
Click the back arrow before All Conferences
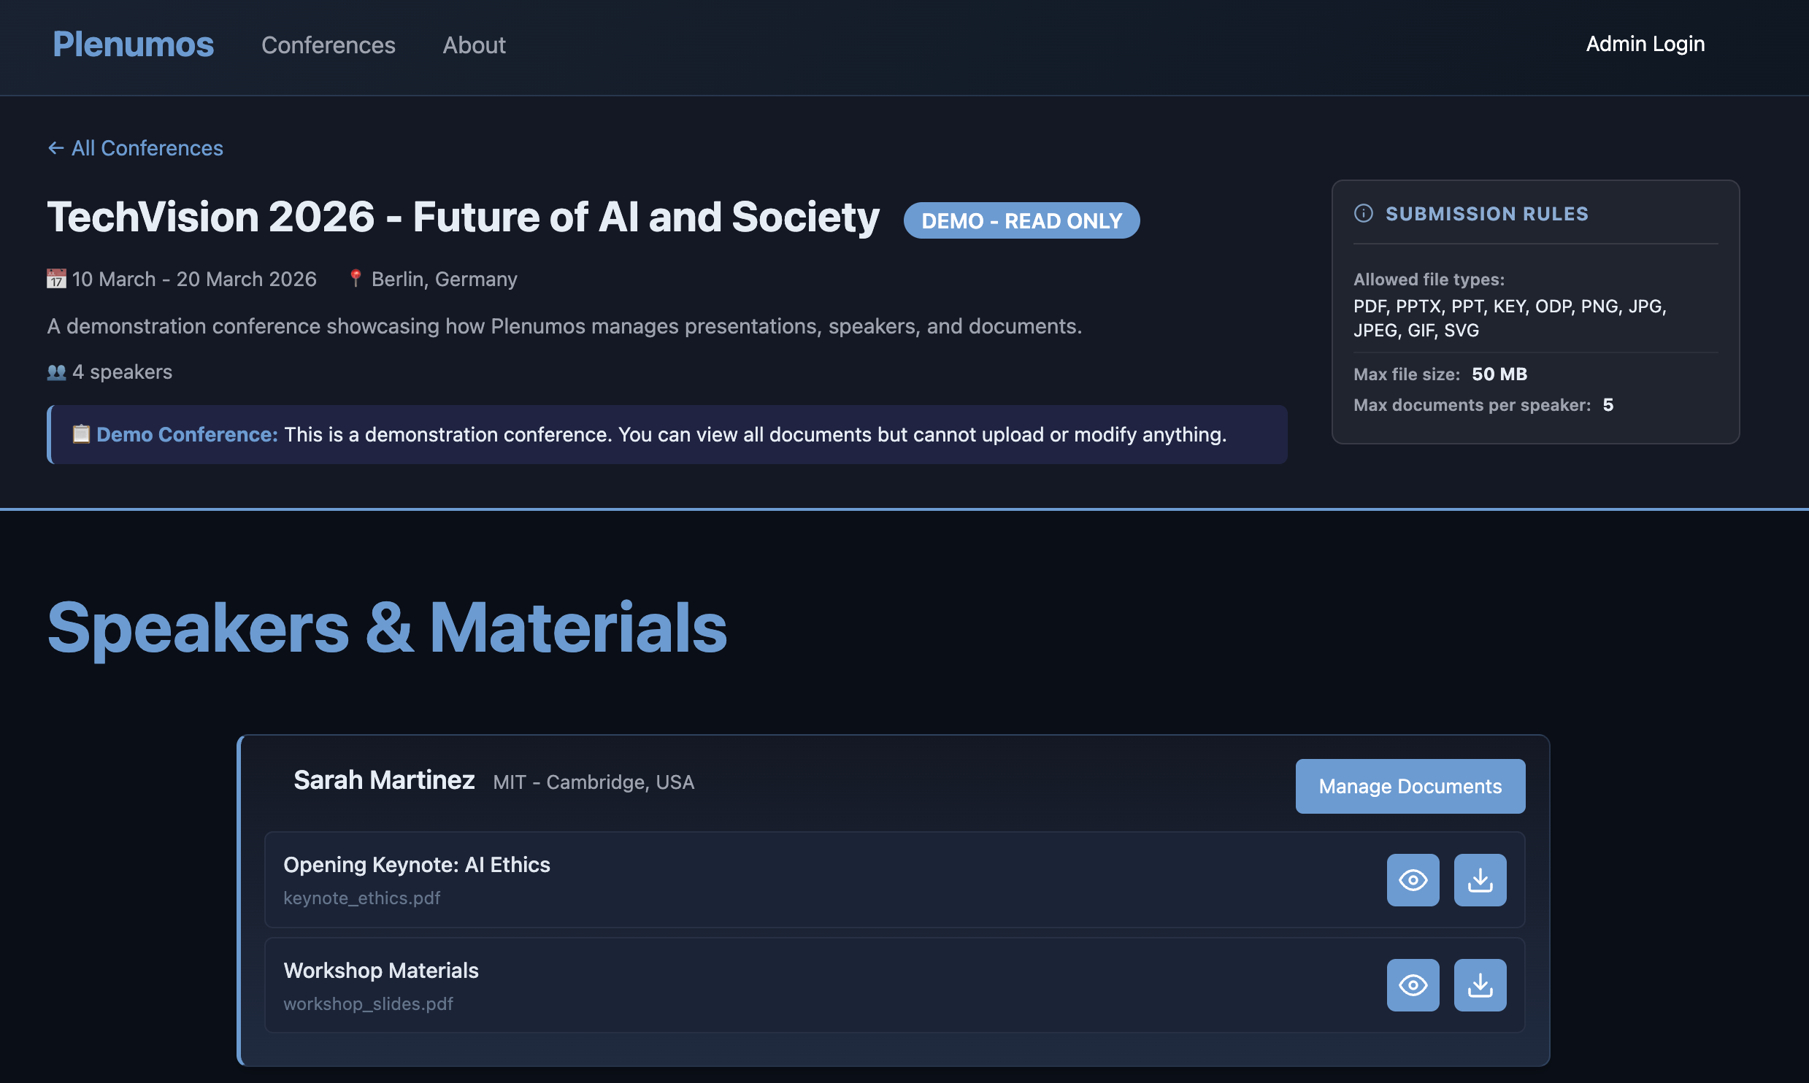(55, 147)
